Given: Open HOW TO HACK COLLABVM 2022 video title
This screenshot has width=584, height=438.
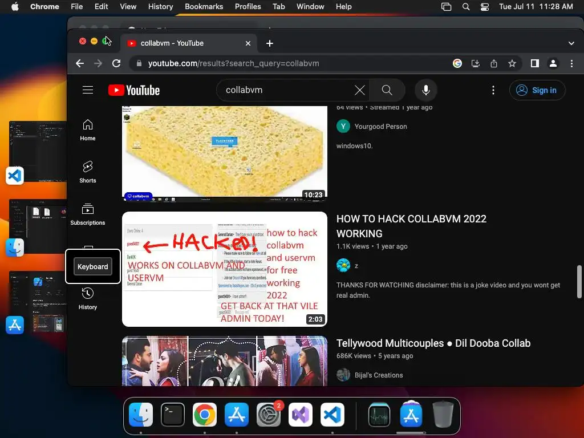Looking at the screenshot, I should tap(411, 226).
